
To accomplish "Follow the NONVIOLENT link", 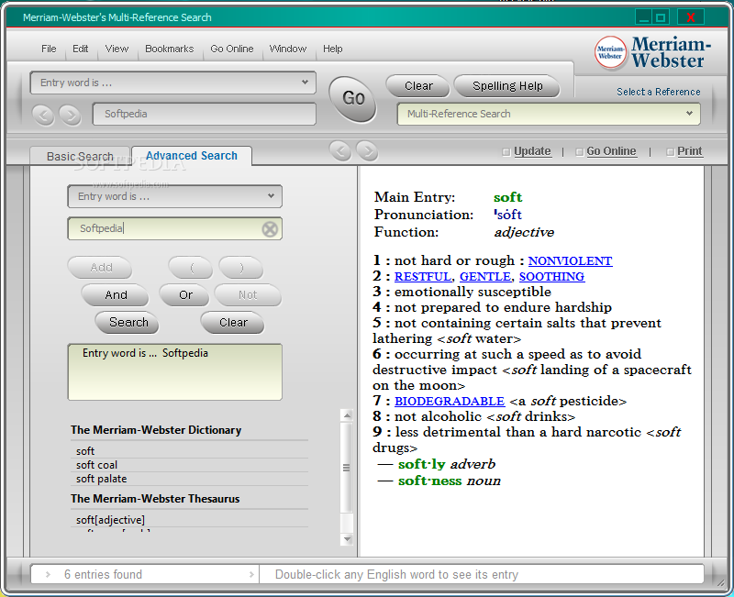I will click(x=570, y=261).
